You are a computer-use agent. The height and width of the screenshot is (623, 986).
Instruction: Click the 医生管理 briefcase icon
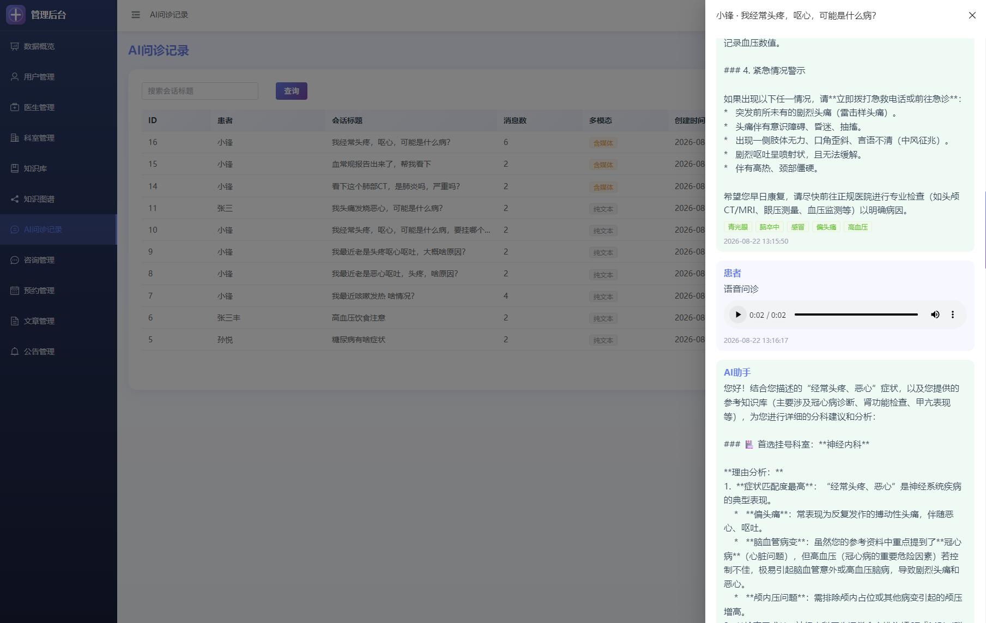click(x=15, y=107)
